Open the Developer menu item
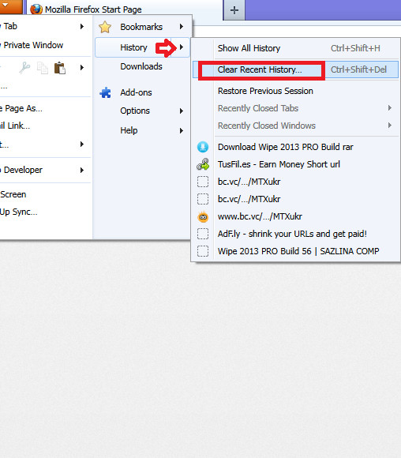 click(45, 170)
